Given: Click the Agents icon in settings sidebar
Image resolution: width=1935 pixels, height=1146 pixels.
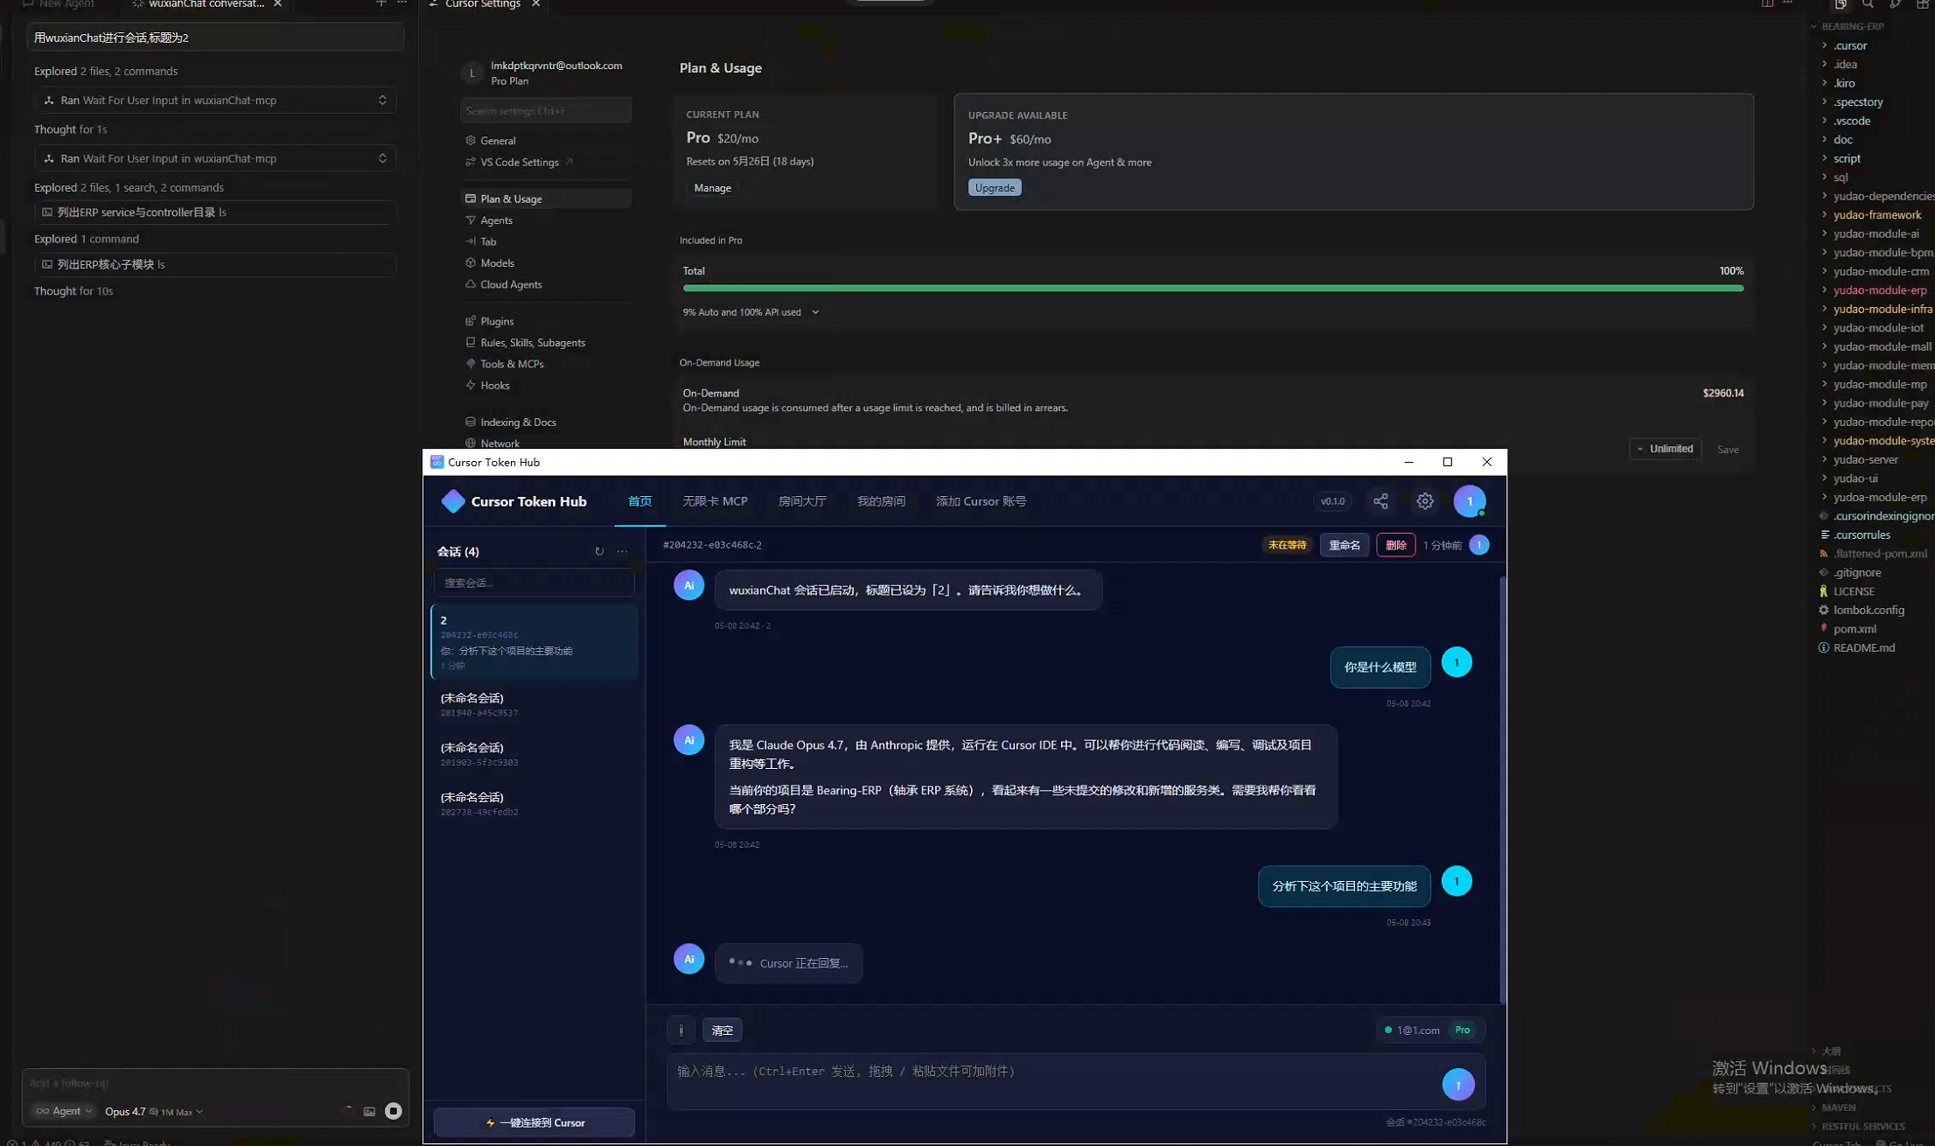Looking at the screenshot, I should tap(471, 220).
